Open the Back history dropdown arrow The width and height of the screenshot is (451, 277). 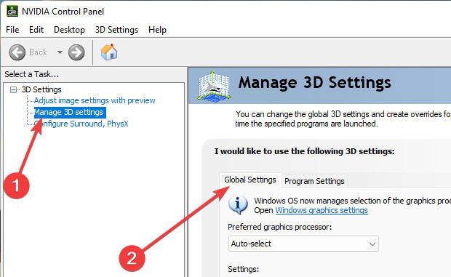(60, 52)
